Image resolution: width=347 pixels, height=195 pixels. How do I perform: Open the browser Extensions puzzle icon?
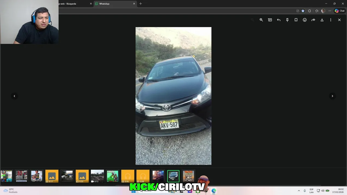click(x=310, y=11)
